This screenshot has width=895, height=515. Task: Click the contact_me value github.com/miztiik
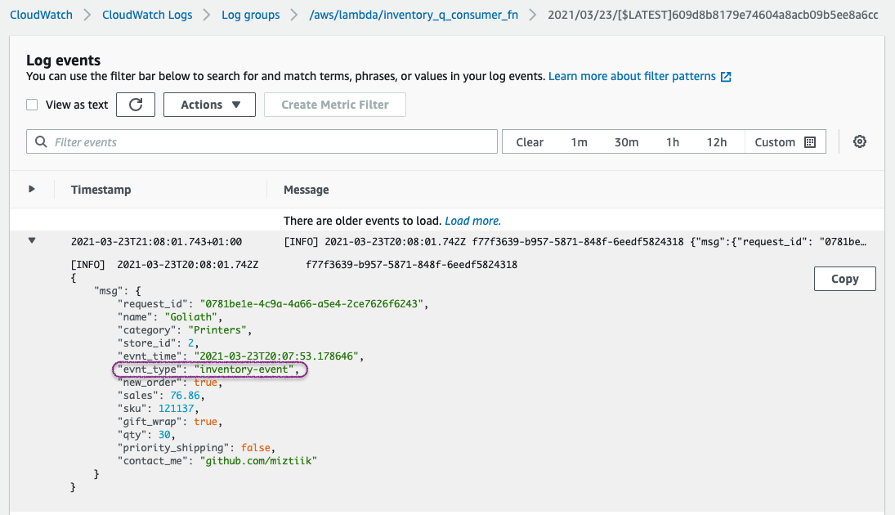click(x=258, y=461)
